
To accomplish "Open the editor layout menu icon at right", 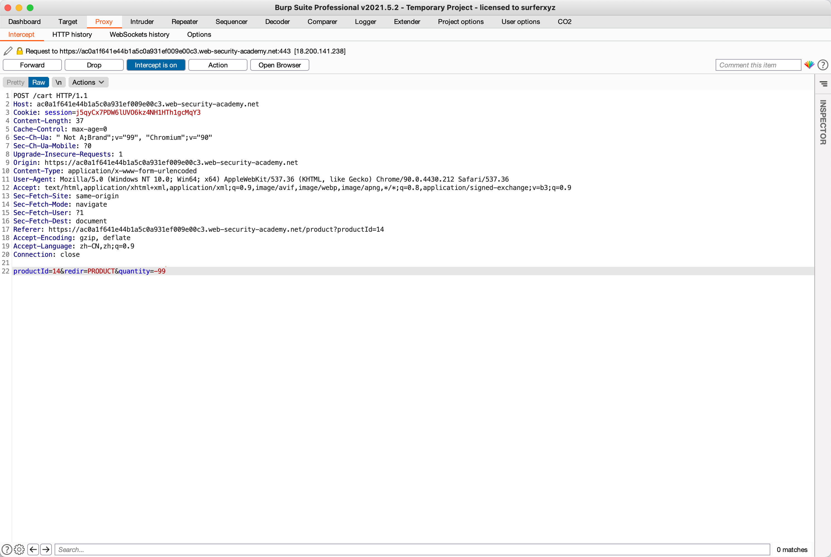I will pyautogui.click(x=823, y=84).
